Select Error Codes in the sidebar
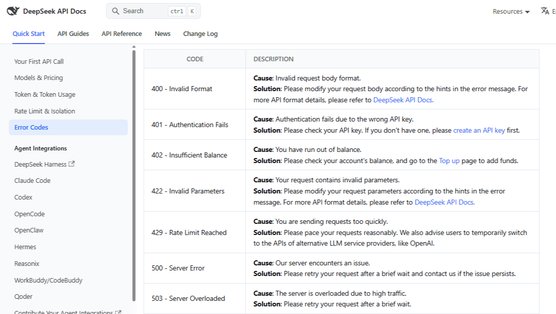Viewport: 556px width, 314px height. [x=68, y=128]
